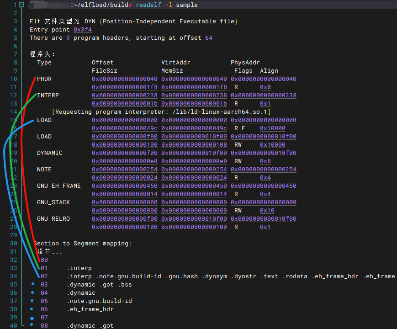Image resolution: width=397 pixels, height=329 pixels.
Task: Click the GNU_RELRO alignment value 0x1
Action: pos(265,227)
